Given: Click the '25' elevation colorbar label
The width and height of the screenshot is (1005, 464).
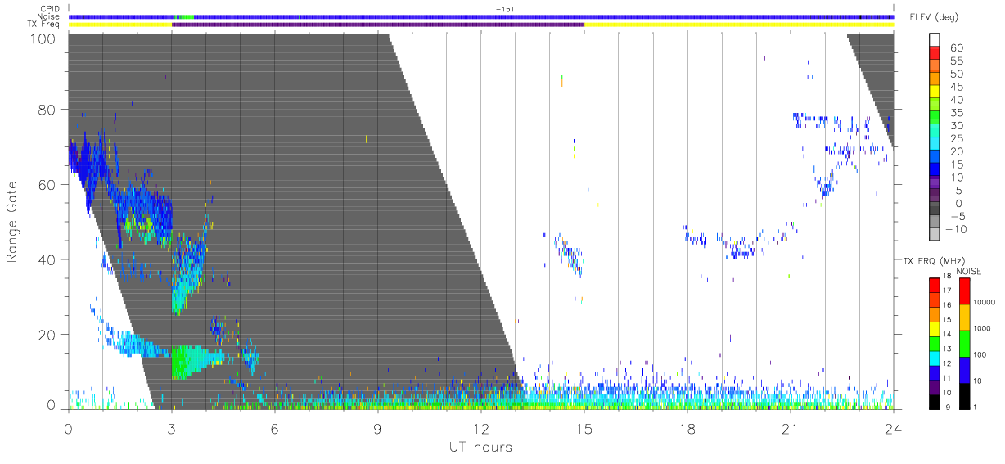Looking at the screenshot, I should pos(958,139).
